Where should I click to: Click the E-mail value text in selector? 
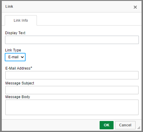pyautogui.click(x=13, y=57)
